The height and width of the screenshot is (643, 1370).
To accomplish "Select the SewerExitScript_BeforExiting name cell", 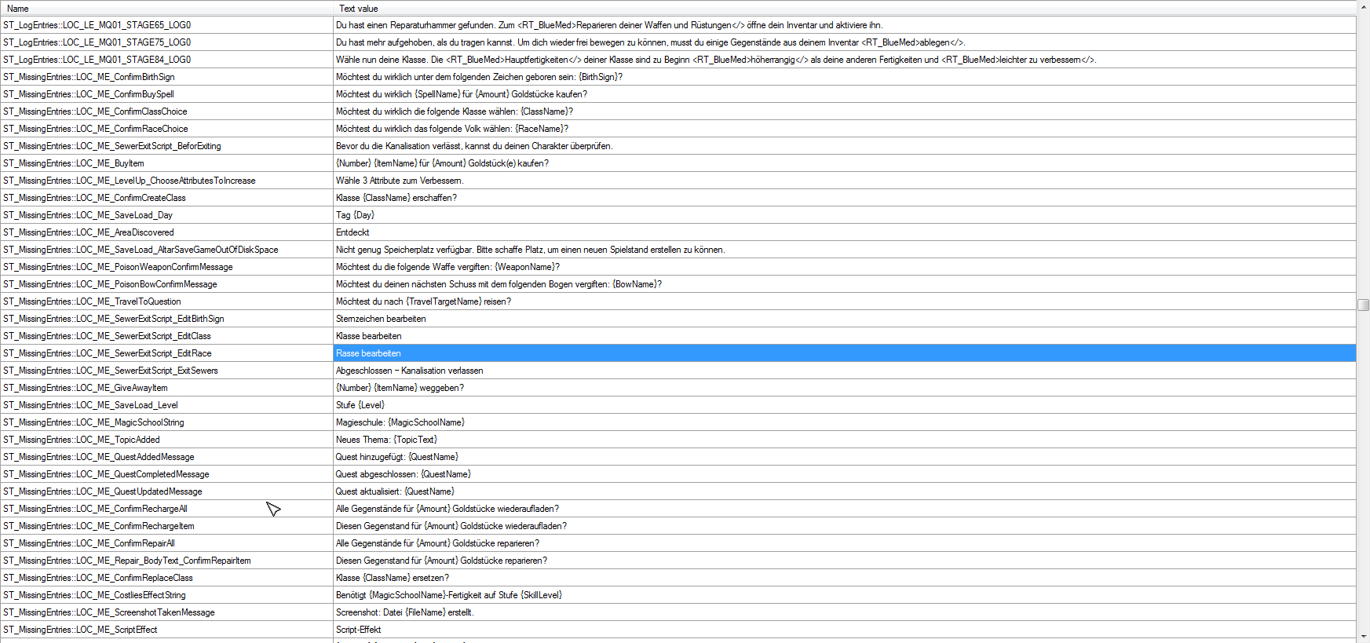I will tap(166, 146).
